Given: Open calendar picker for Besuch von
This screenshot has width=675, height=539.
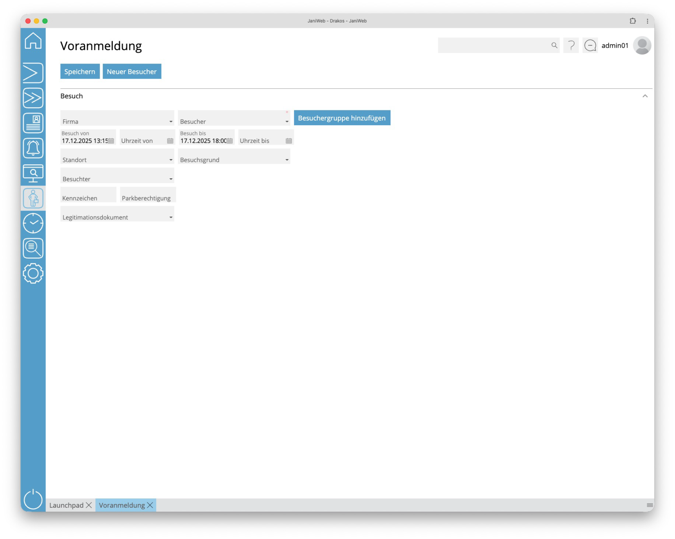Looking at the screenshot, I should point(111,141).
